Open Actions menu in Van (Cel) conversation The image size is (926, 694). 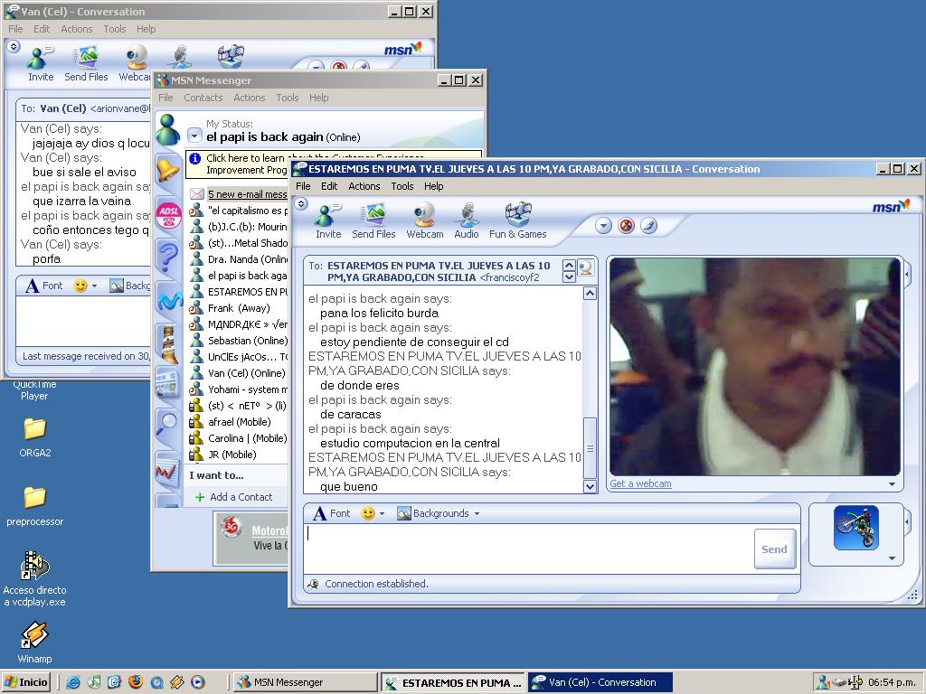(76, 29)
